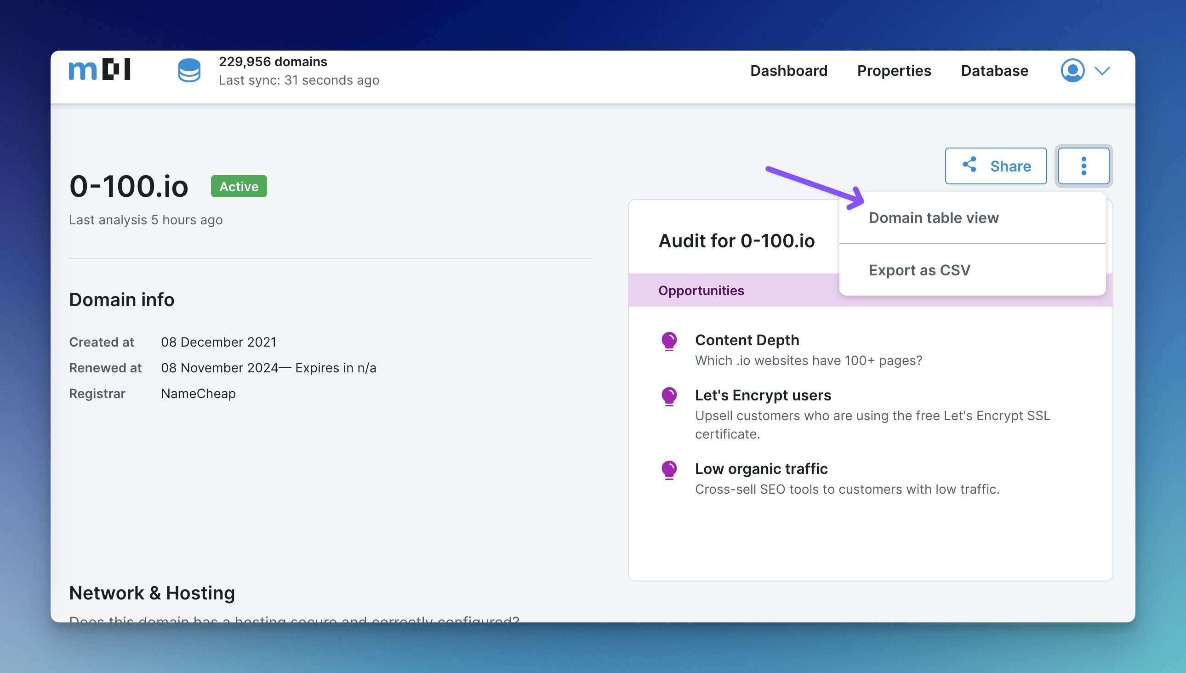Screen dimensions: 1186x673
Task: Choose Export as CSV from menu
Action: (972, 270)
